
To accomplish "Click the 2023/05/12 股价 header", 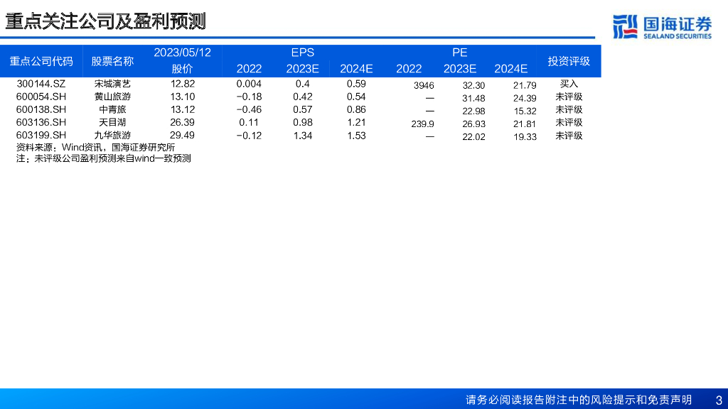I will (x=183, y=61).
